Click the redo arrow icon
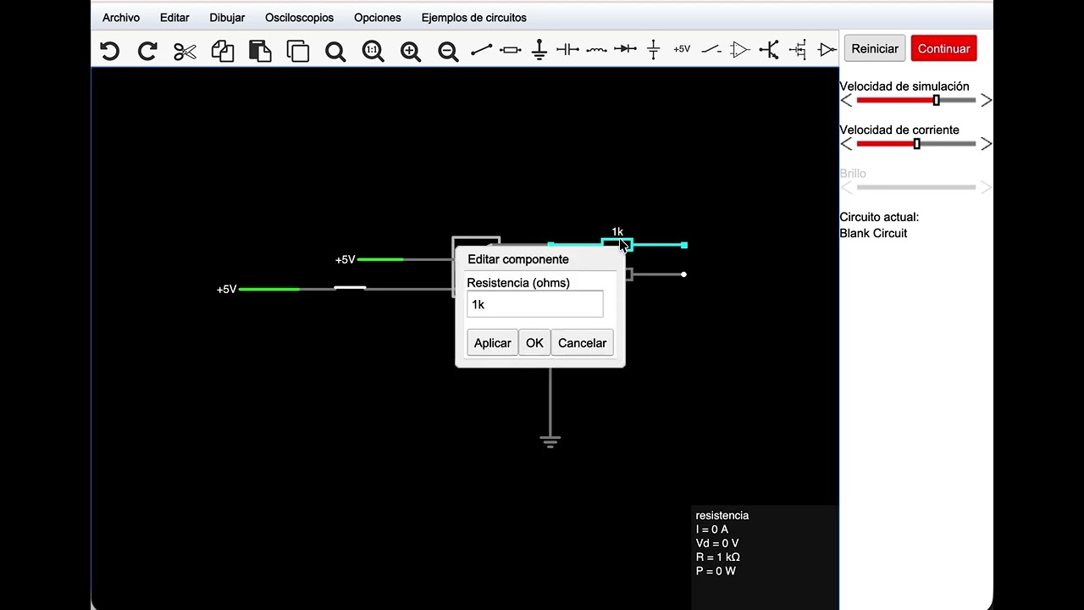 [x=147, y=51]
